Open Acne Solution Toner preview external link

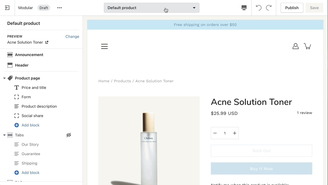tap(47, 42)
